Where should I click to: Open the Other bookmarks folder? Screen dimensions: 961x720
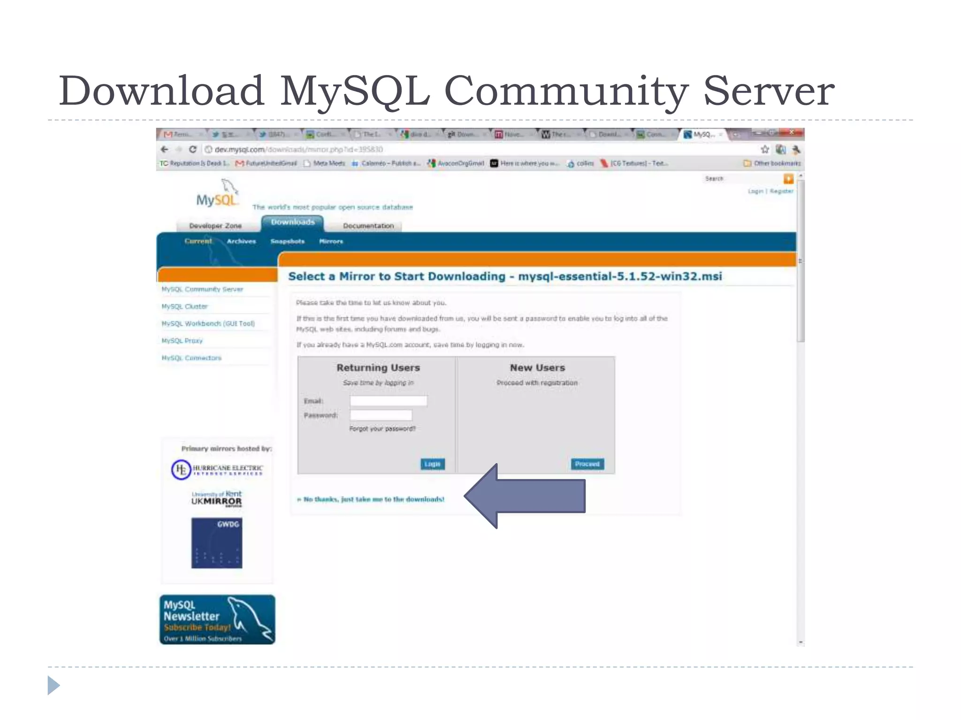(772, 163)
